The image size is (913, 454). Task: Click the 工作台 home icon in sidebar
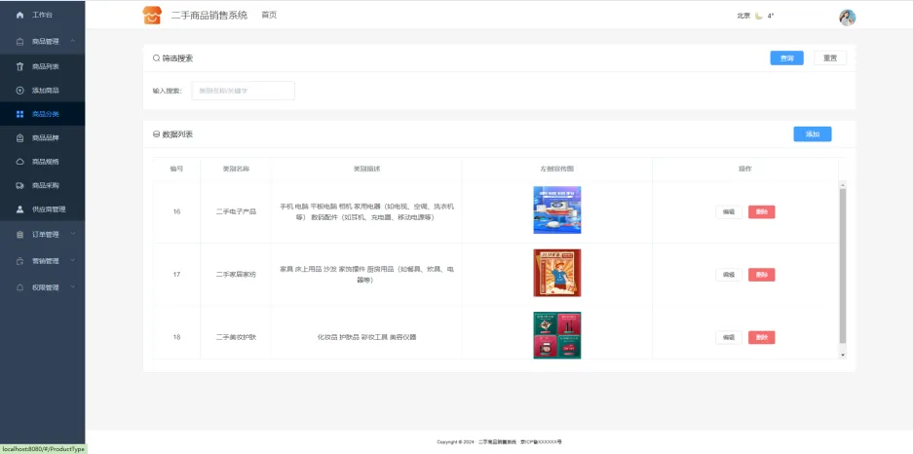pyautogui.click(x=20, y=16)
